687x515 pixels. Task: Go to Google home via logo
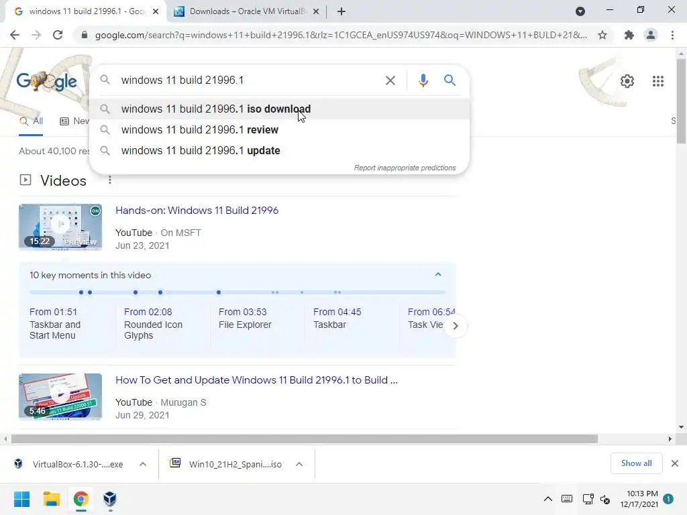pyautogui.click(x=46, y=81)
